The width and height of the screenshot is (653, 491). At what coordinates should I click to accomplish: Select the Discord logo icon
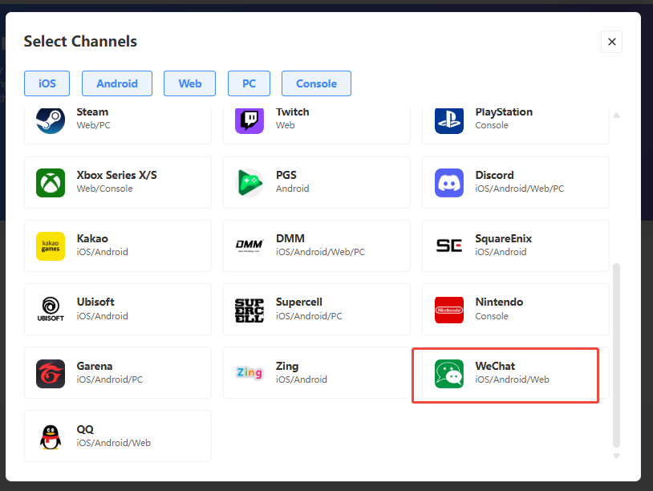(449, 183)
